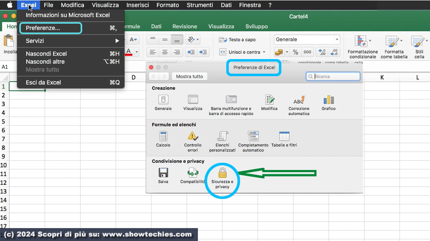The height and width of the screenshot is (241, 430).
Task: Increase indent in ribbon
Action: pyautogui.click(x=203, y=52)
